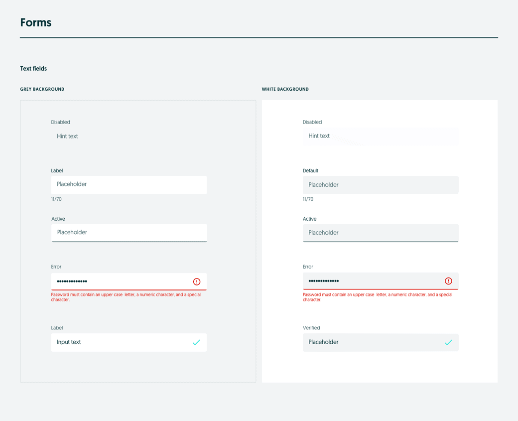Click the password dots in the white panel Error field
The width and height of the screenshot is (518, 421).
point(324,281)
